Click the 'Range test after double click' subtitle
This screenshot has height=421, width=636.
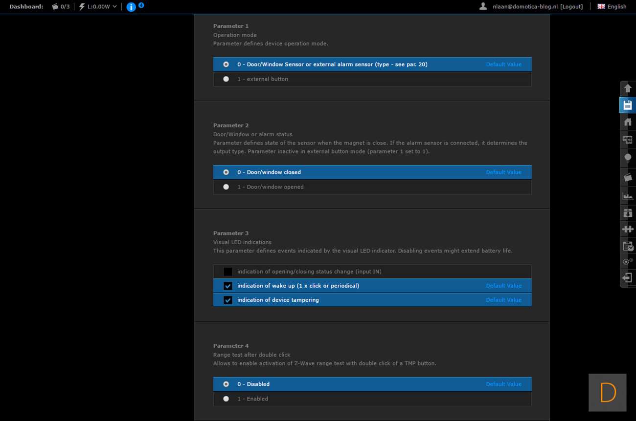point(252,355)
